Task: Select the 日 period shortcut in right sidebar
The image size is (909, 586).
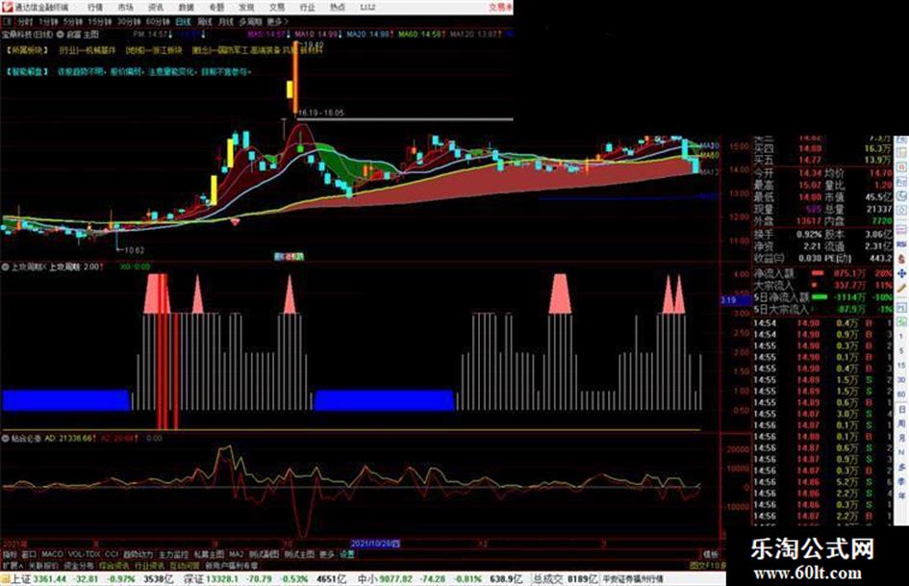Action: coord(901,410)
